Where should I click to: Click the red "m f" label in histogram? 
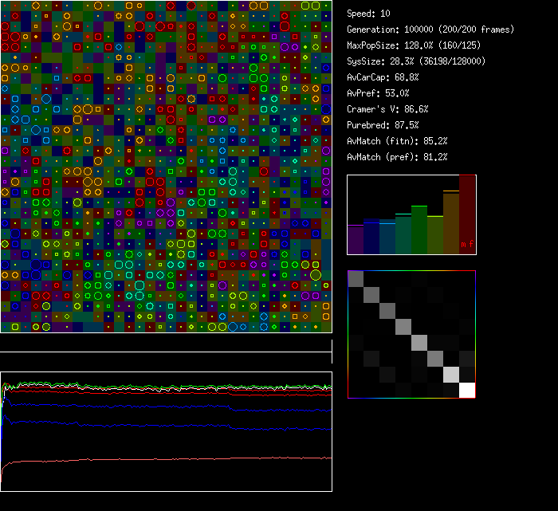[x=466, y=245]
